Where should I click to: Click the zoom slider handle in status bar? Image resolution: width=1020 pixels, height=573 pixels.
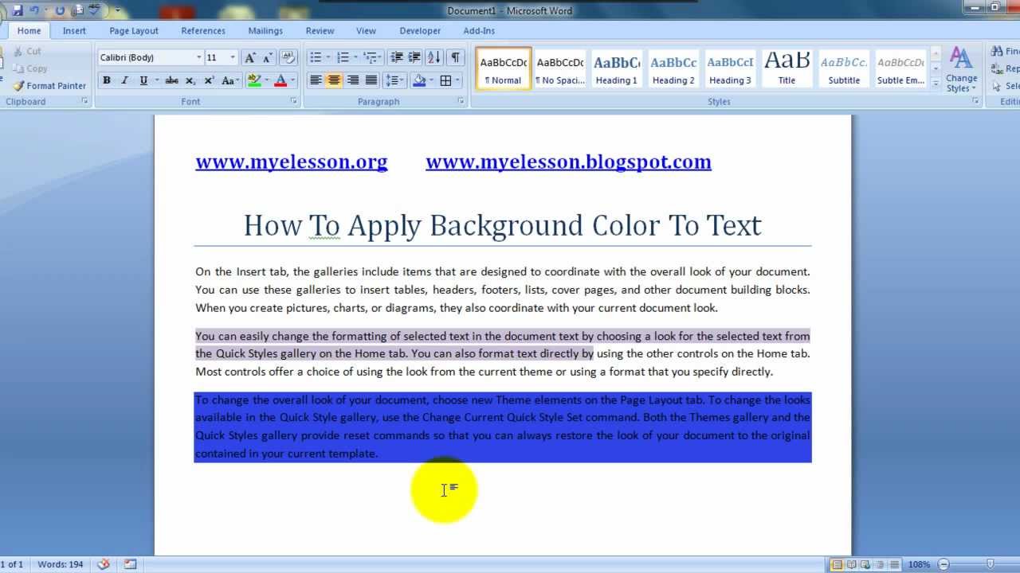click(x=990, y=564)
